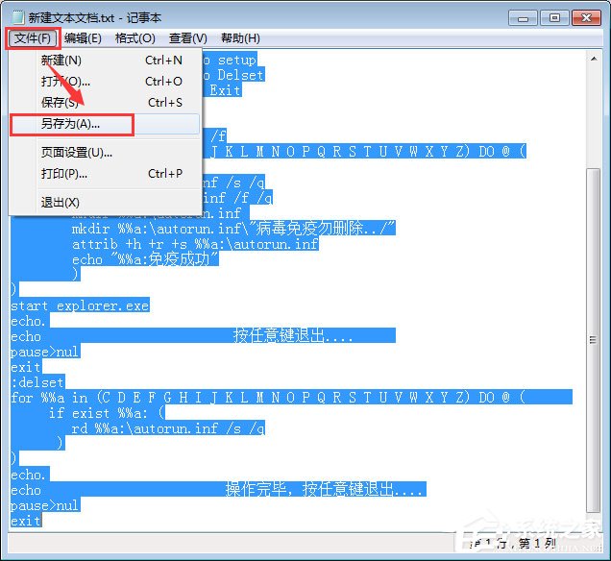Viewport: 611px width, 561px height.
Task: Minimize the Notepad window
Action: coord(523,18)
